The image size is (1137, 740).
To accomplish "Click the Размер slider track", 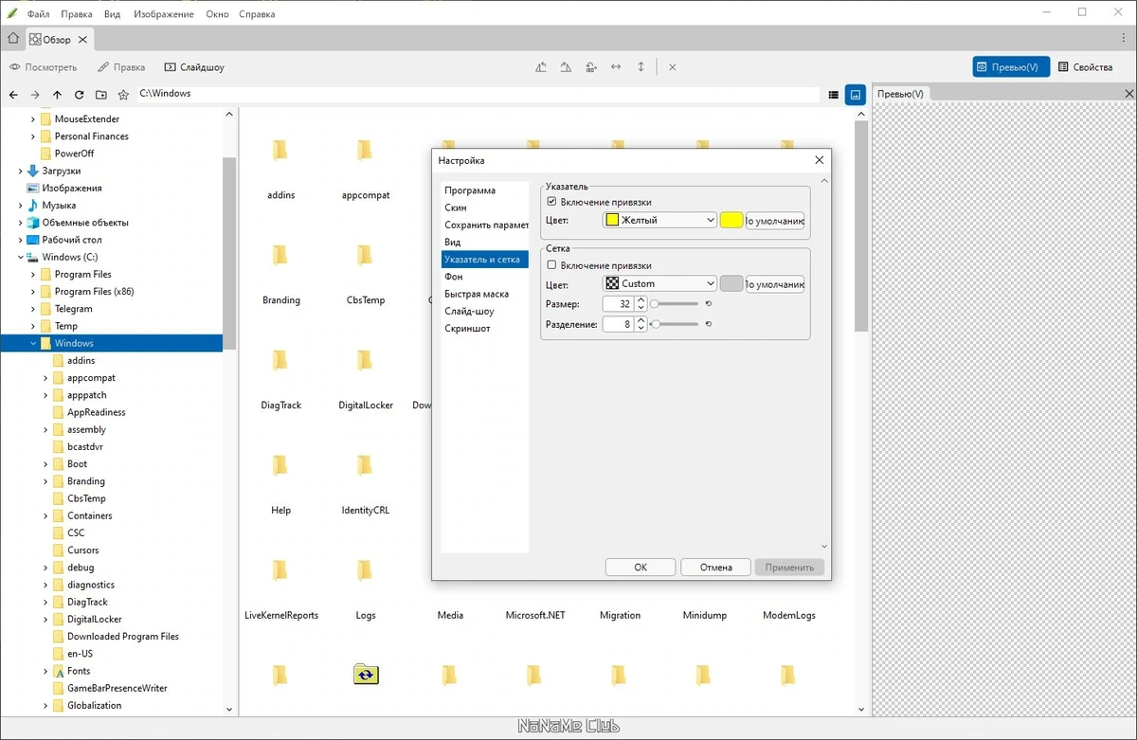I will point(675,304).
